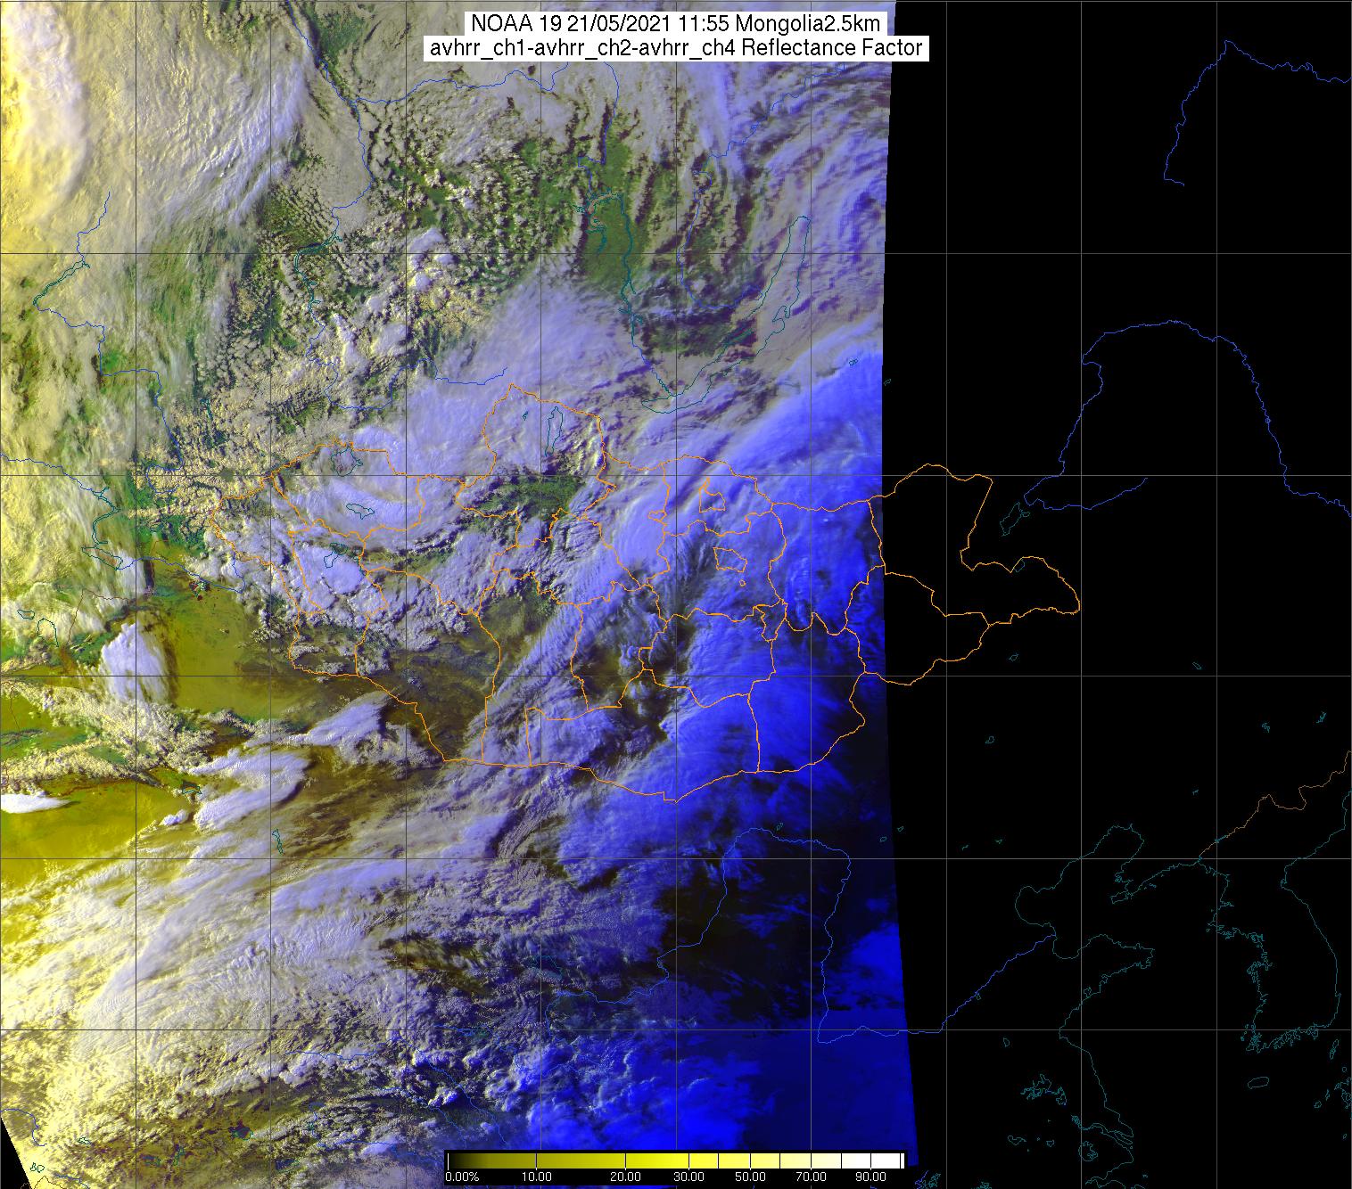Click the '50.00' colorbar label
1352x1189 pixels.
click(x=752, y=1177)
